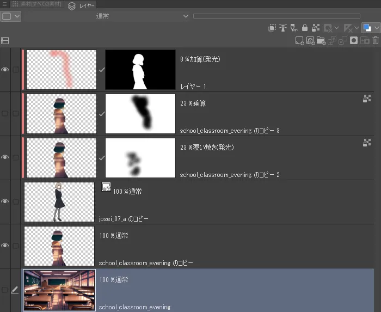Click the Apply Mask to Layer icon
Viewport: 381px width, 312px height.
coord(365,41)
